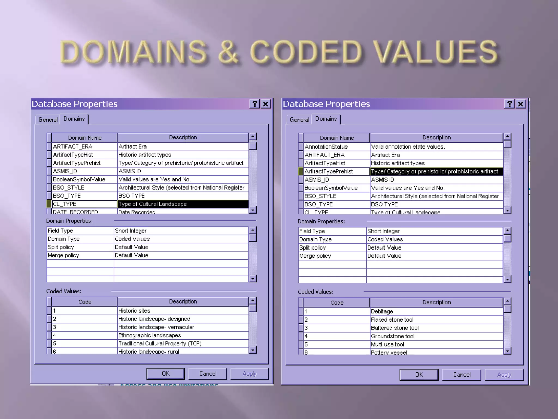Click 'Flaked stone tool' coded value
This screenshot has width=558, height=419.
click(x=436, y=320)
